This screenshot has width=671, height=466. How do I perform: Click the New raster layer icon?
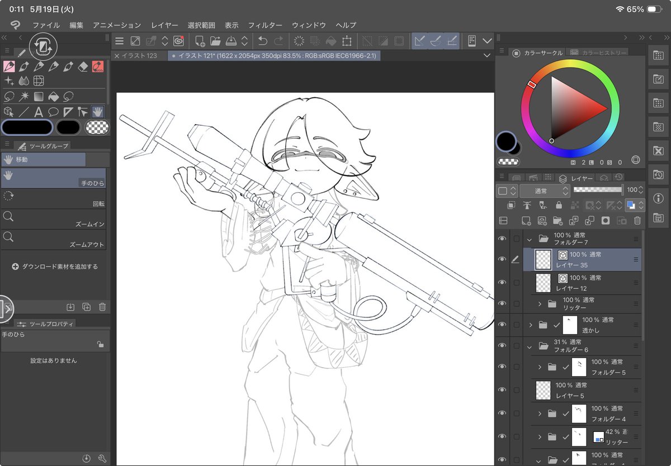click(x=526, y=221)
